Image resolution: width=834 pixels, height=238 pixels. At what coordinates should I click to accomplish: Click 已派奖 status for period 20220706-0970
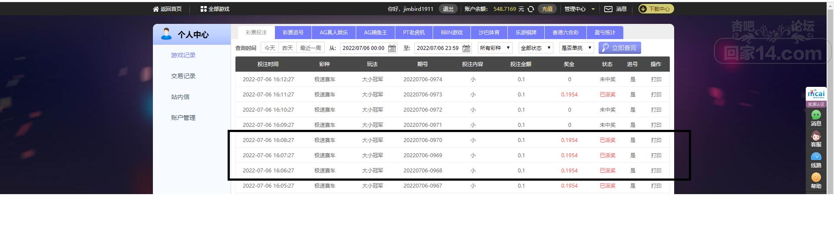point(608,140)
